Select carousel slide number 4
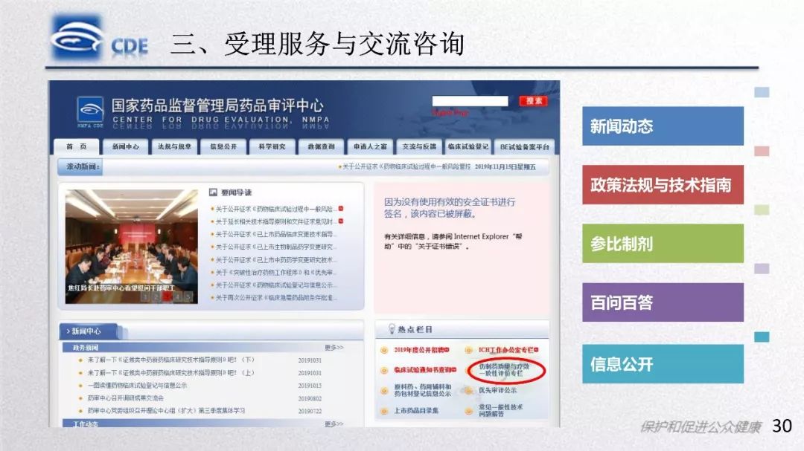The width and height of the screenshot is (804, 451). (x=178, y=296)
